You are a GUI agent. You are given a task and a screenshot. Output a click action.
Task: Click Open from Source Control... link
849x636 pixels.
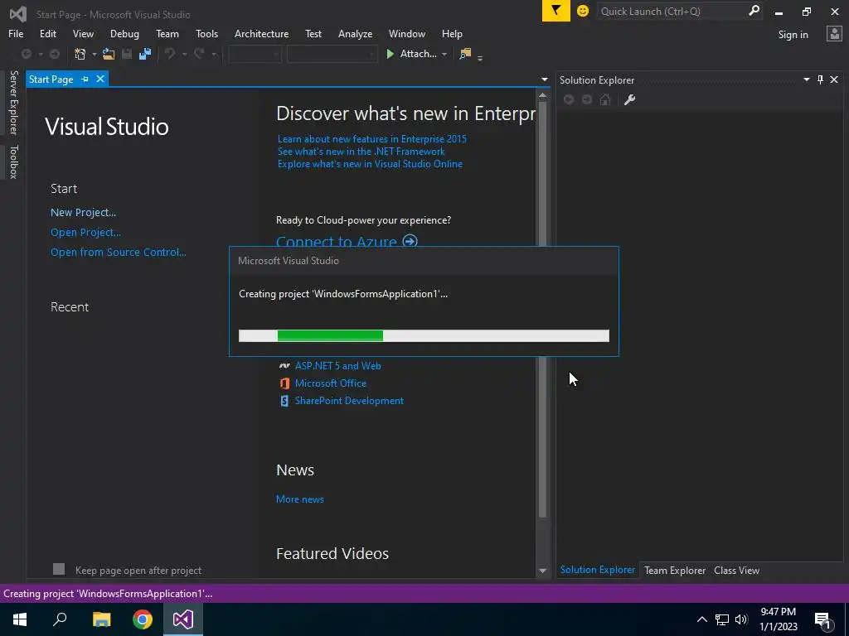click(118, 252)
